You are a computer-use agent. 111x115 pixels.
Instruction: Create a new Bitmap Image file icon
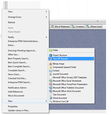point(51,64)
